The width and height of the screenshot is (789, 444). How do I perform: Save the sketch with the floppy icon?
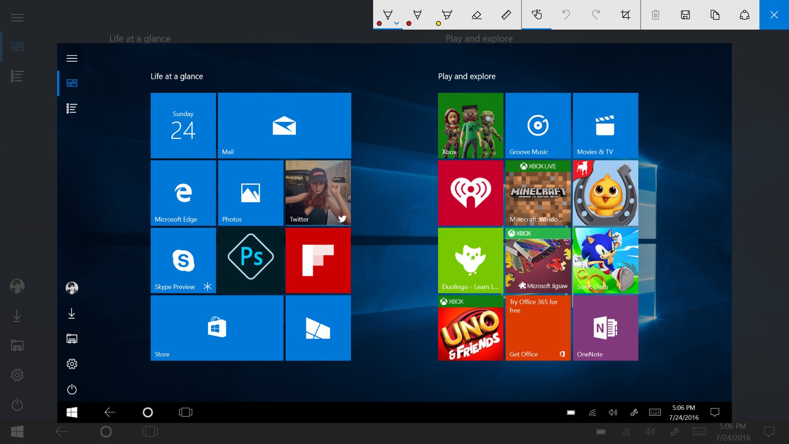pyautogui.click(x=685, y=15)
